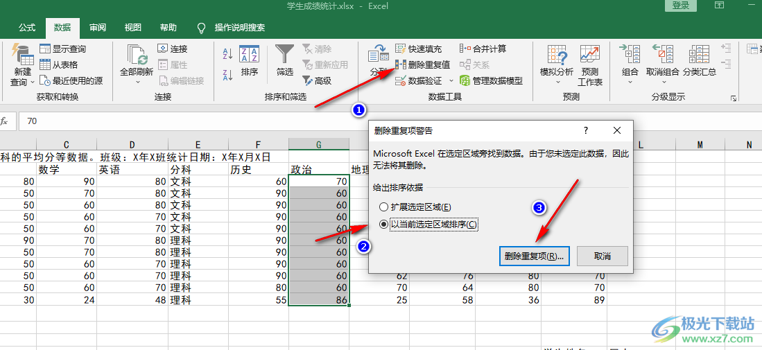Click the 数据验证 icon
Screen dimensions: 762x350
[400, 80]
